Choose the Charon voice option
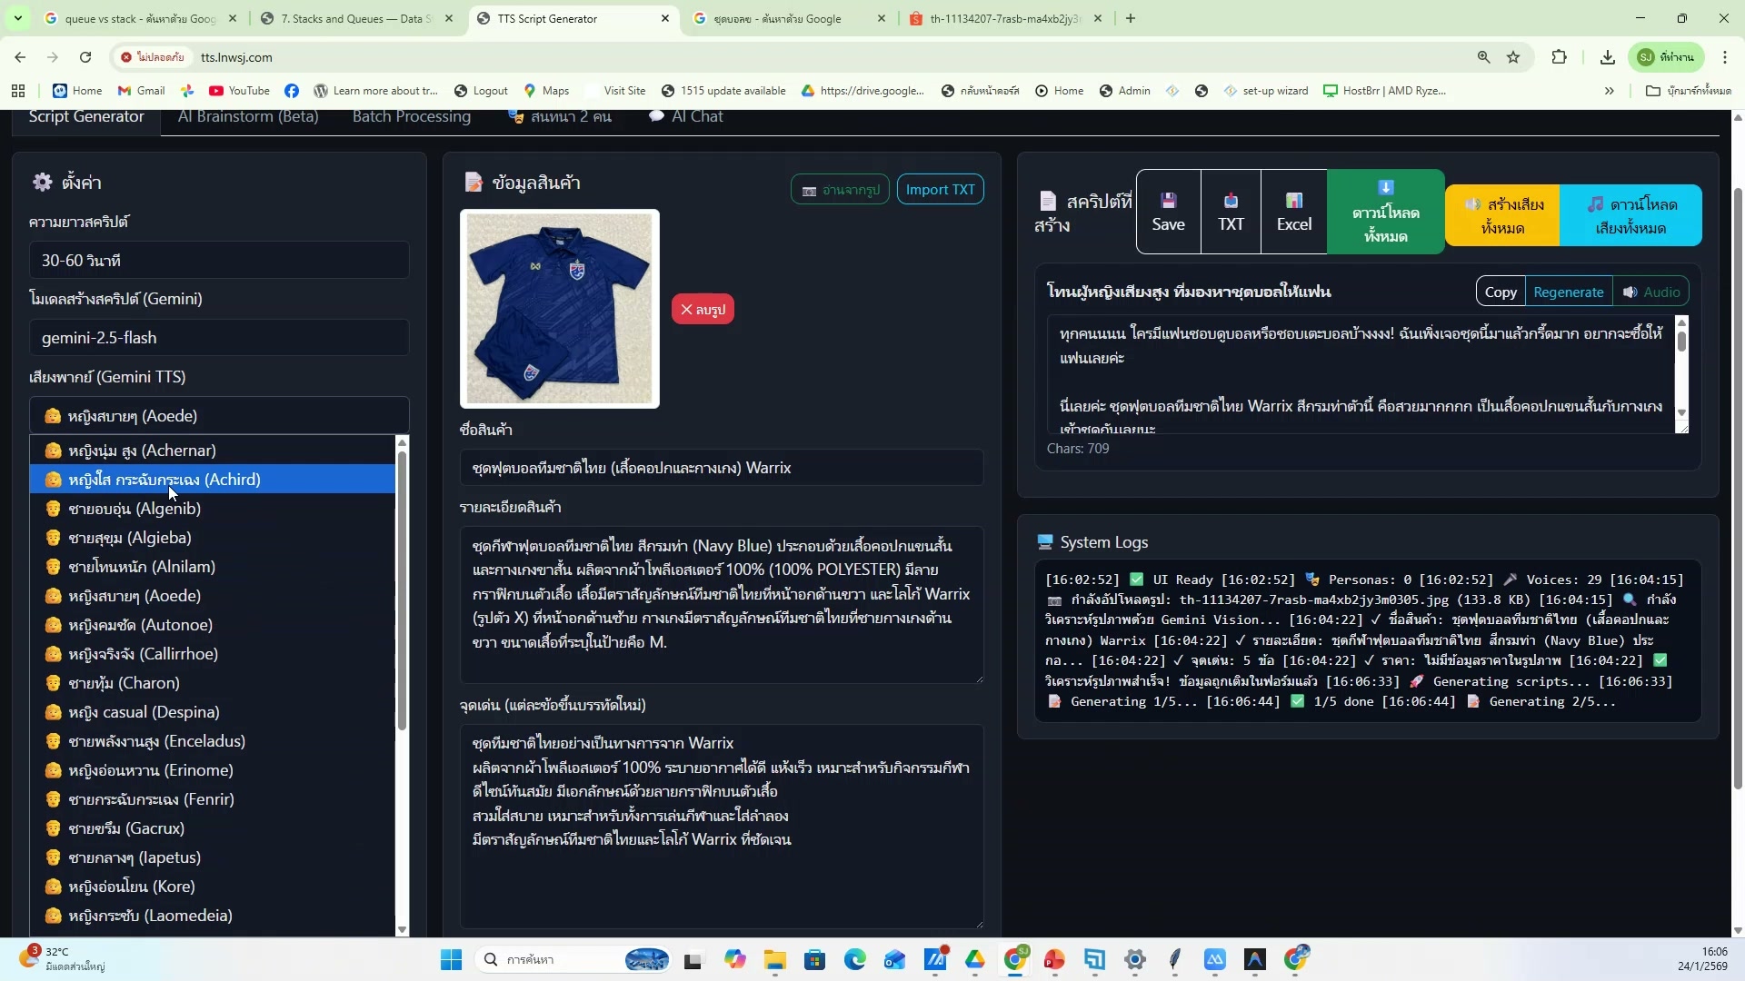This screenshot has height=981, width=1745. 124,683
